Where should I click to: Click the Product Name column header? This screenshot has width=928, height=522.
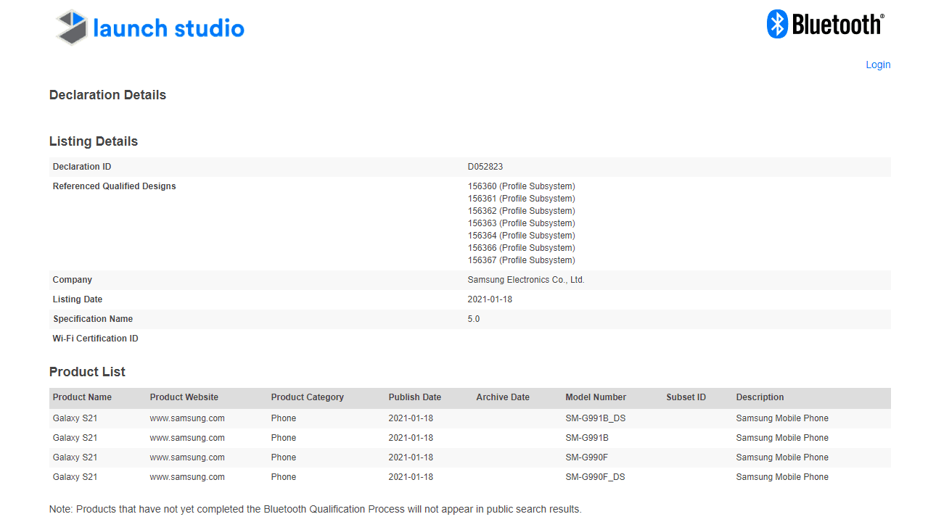point(82,397)
